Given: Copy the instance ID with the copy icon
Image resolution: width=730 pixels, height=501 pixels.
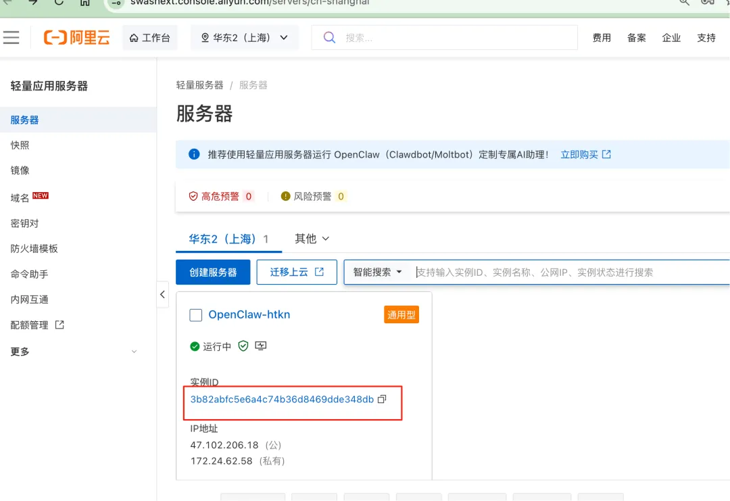Looking at the screenshot, I should point(382,399).
